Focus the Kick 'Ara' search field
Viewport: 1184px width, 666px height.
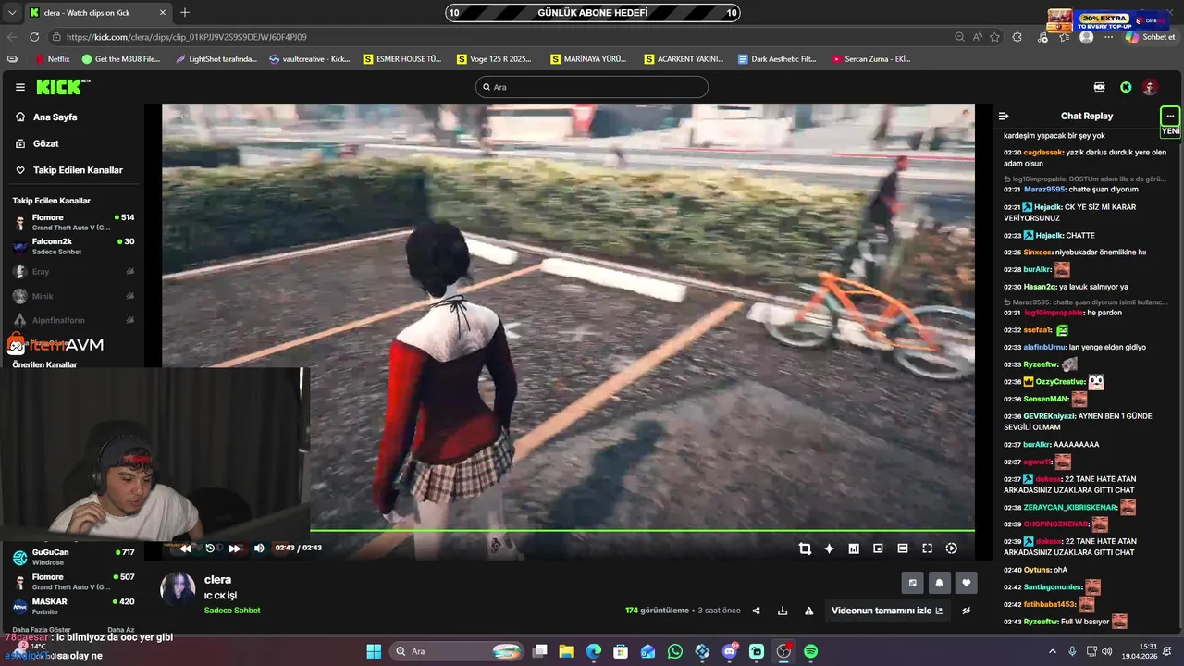coord(592,87)
